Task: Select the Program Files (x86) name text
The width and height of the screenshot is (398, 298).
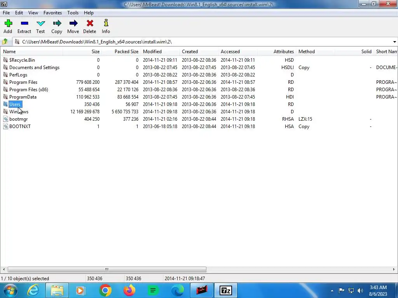Action: coord(29,90)
